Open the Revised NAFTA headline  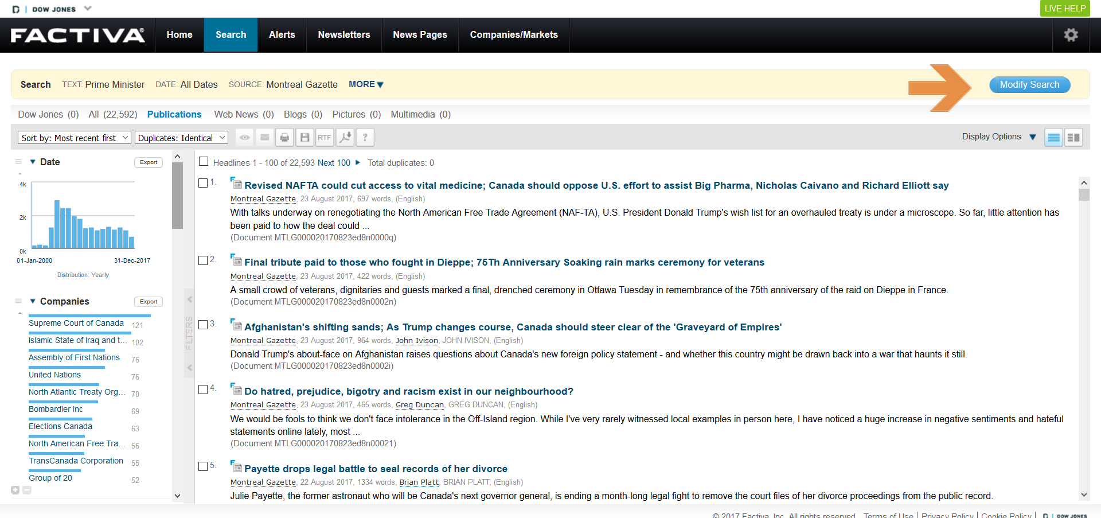point(596,185)
